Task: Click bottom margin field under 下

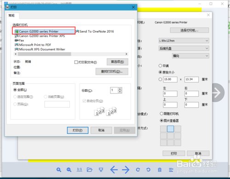Action: 191,105
